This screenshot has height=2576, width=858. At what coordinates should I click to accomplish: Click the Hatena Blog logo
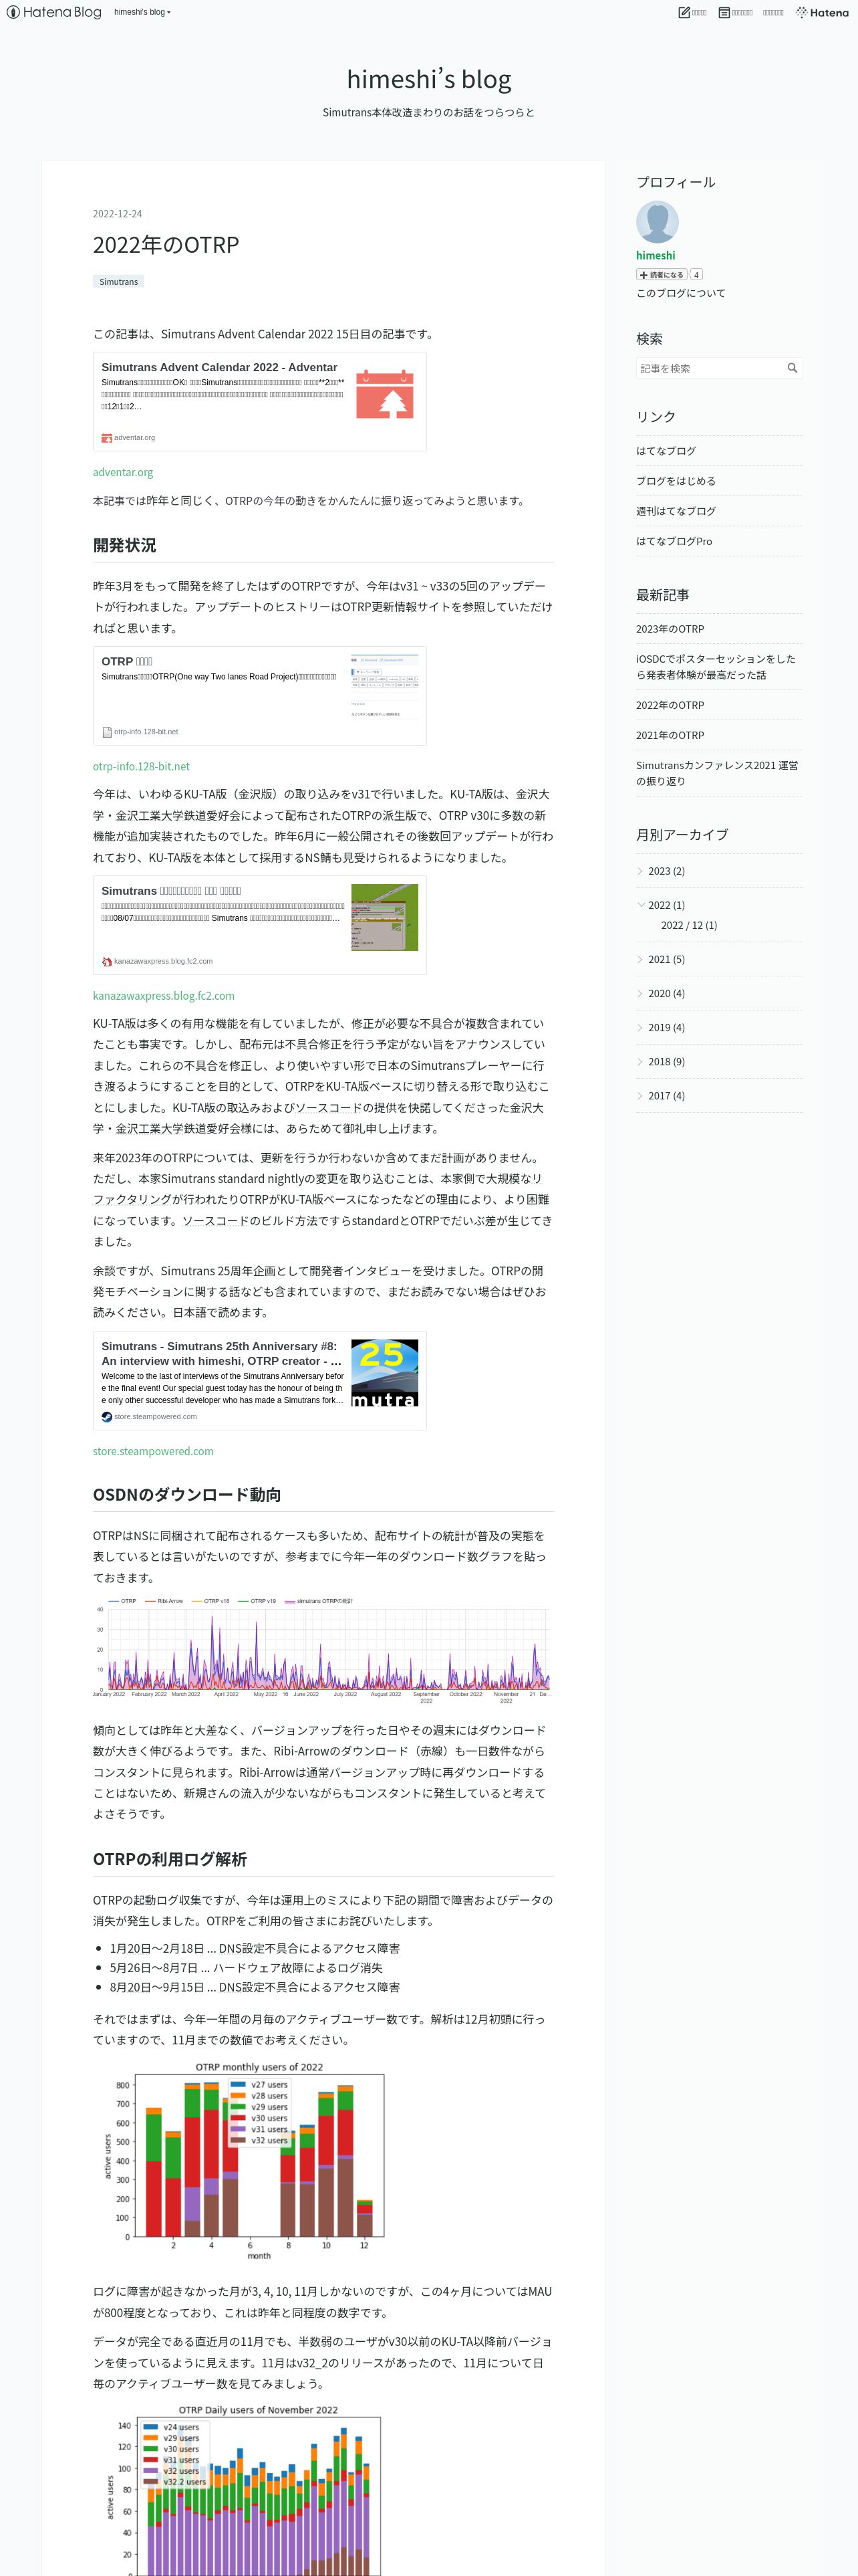54,12
